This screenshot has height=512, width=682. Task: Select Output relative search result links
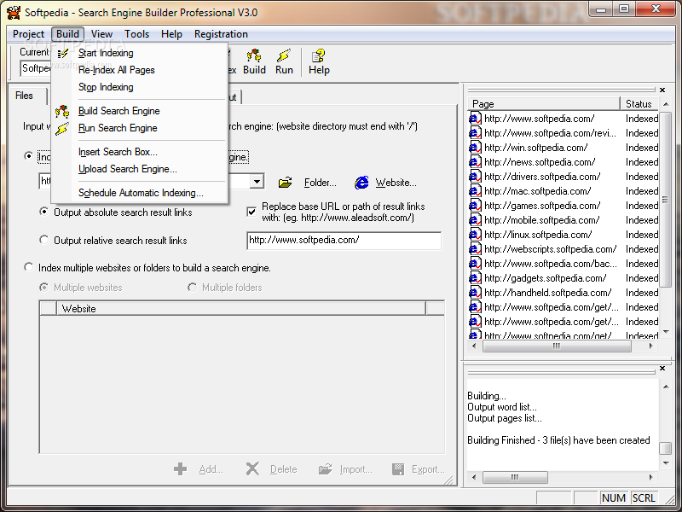coord(43,240)
